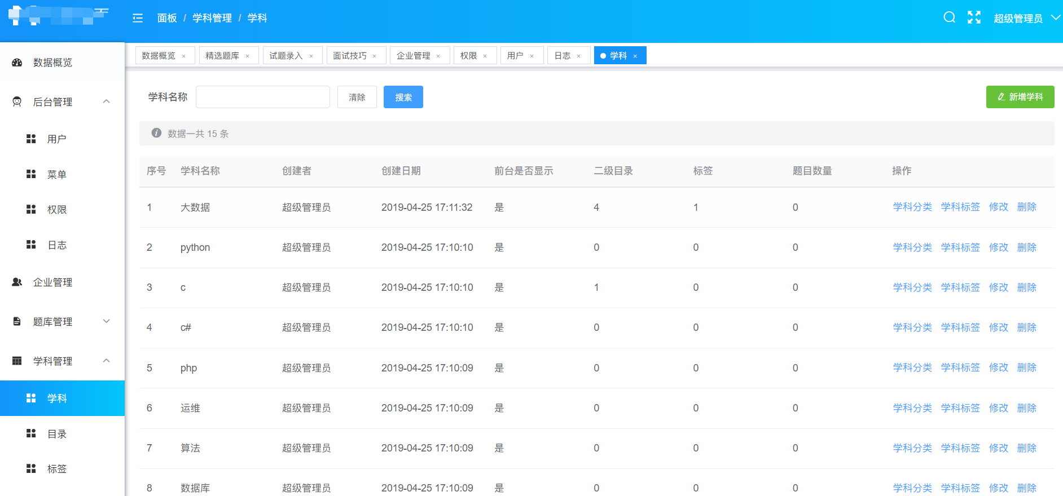This screenshot has height=496, width=1063.
Task: Open the 超级管理员 user dropdown
Action: (x=1027, y=18)
